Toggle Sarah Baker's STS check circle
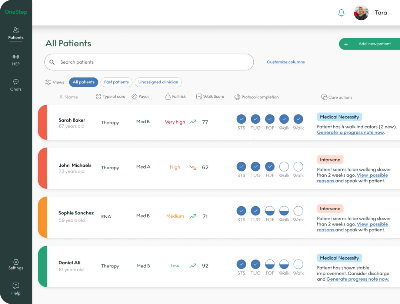This screenshot has height=304, width=400. click(241, 119)
